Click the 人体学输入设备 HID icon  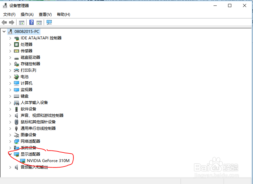pos(16,103)
